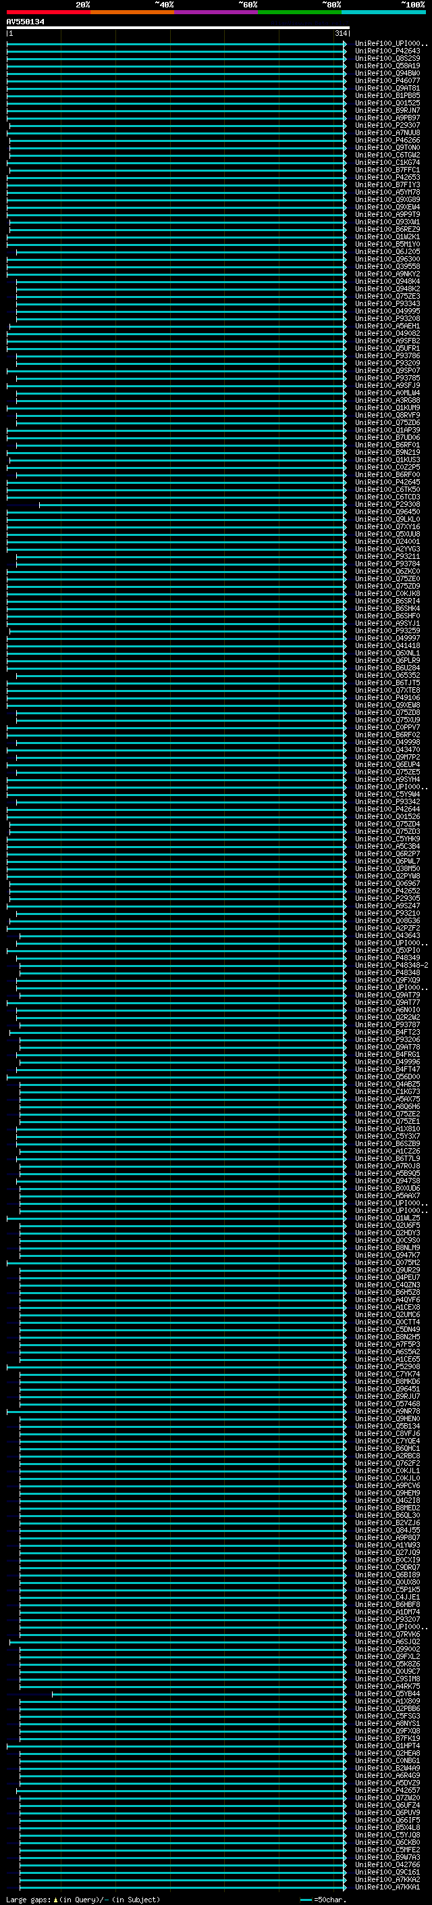Viewport: 432px width, 1905px height.
Task: Open hit UniRef100_Q9AT81
Action: (387, 89)
